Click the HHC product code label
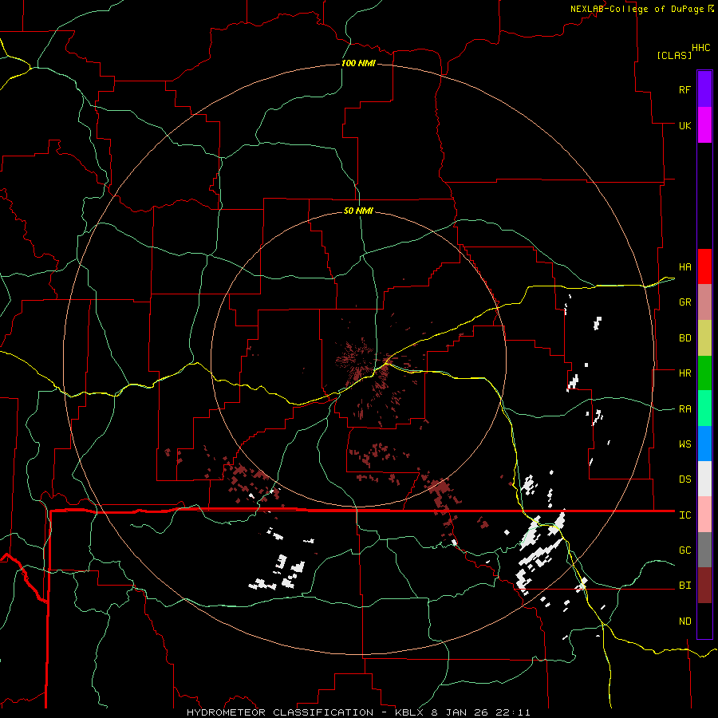This screenshot has width=718, height=718. tap(700, 48)
